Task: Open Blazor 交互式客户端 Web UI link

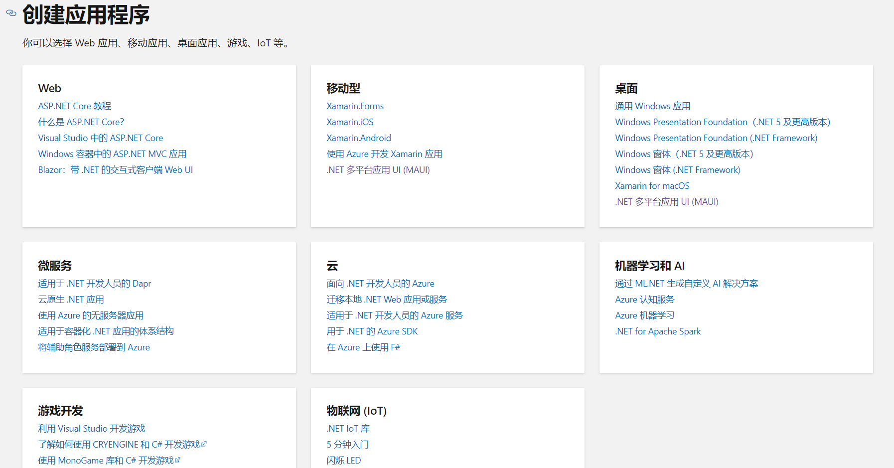Action: pos(116,170)
